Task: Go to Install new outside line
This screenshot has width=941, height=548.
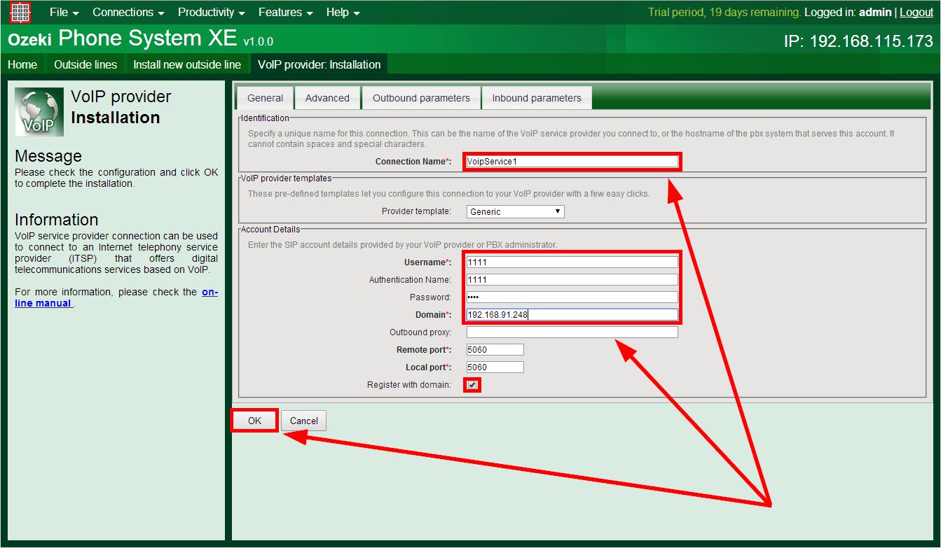Action: click(187, 64)
